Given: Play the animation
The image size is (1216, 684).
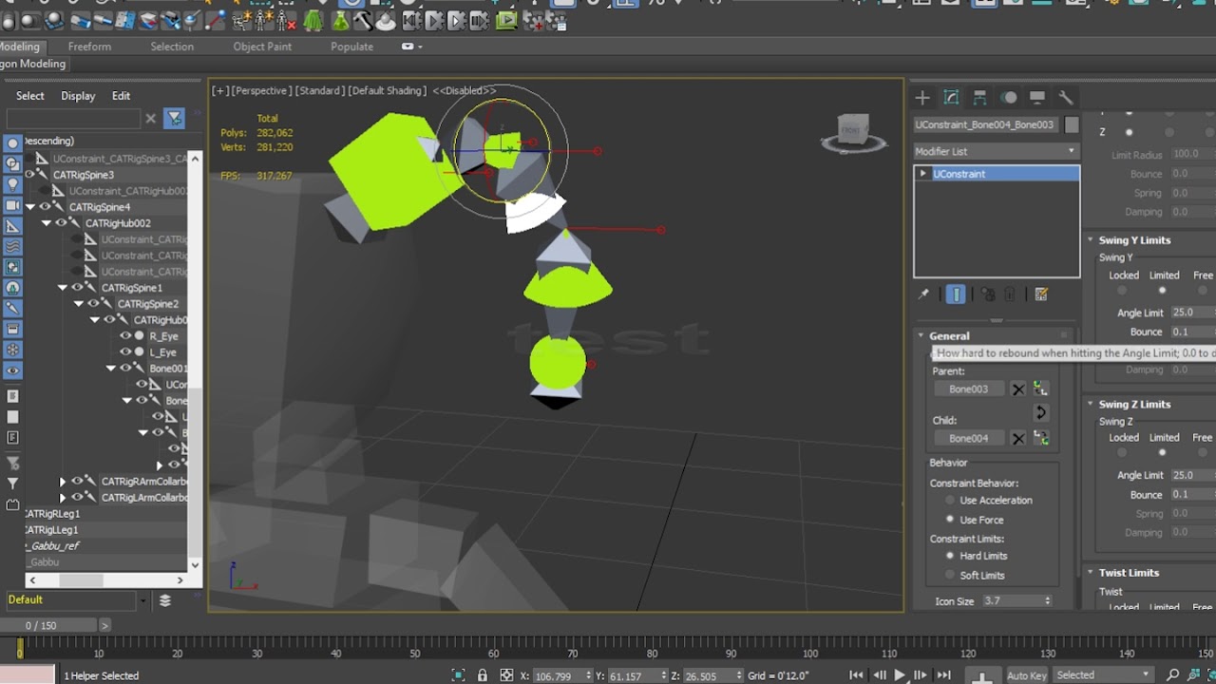Looking at the screenshot, I should 900,675.
